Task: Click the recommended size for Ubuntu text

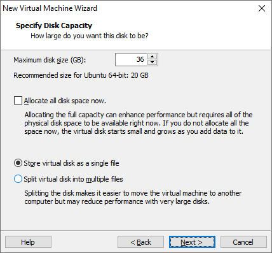Action: click(x=81, y=75)
